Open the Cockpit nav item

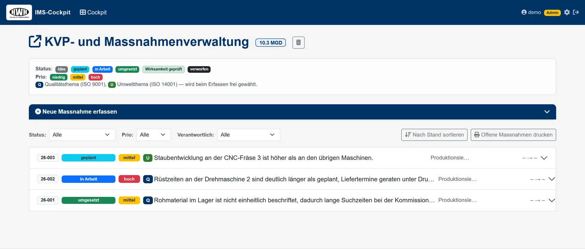pos(93,12)
